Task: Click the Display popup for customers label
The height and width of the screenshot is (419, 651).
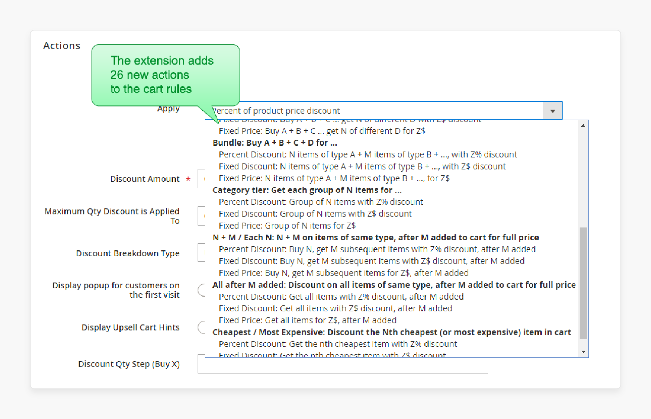Action: pyautogui.click(x=116, y=290)
